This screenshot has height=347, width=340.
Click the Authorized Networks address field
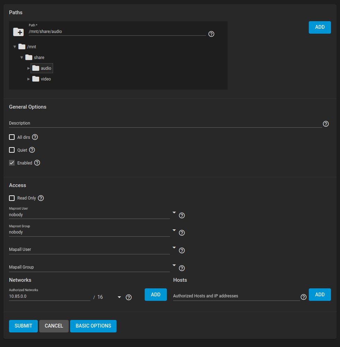(49, 297)
